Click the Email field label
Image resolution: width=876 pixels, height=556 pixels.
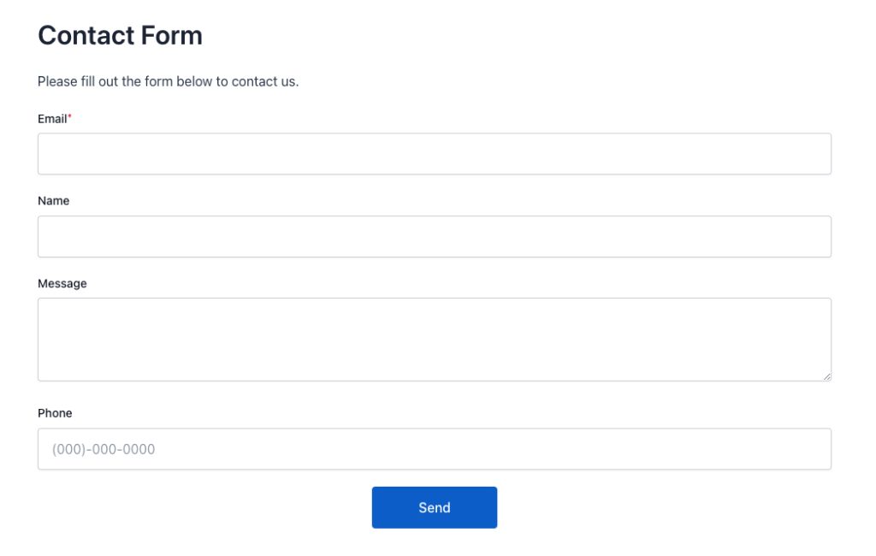click(51, 118)
